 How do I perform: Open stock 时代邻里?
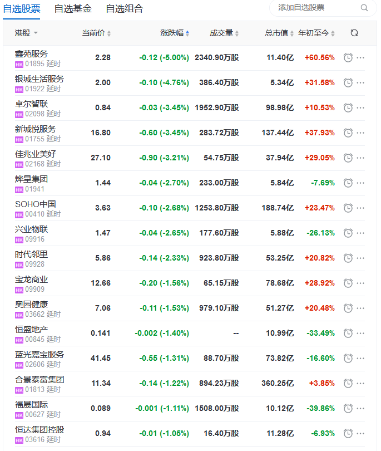pos(31,254)
